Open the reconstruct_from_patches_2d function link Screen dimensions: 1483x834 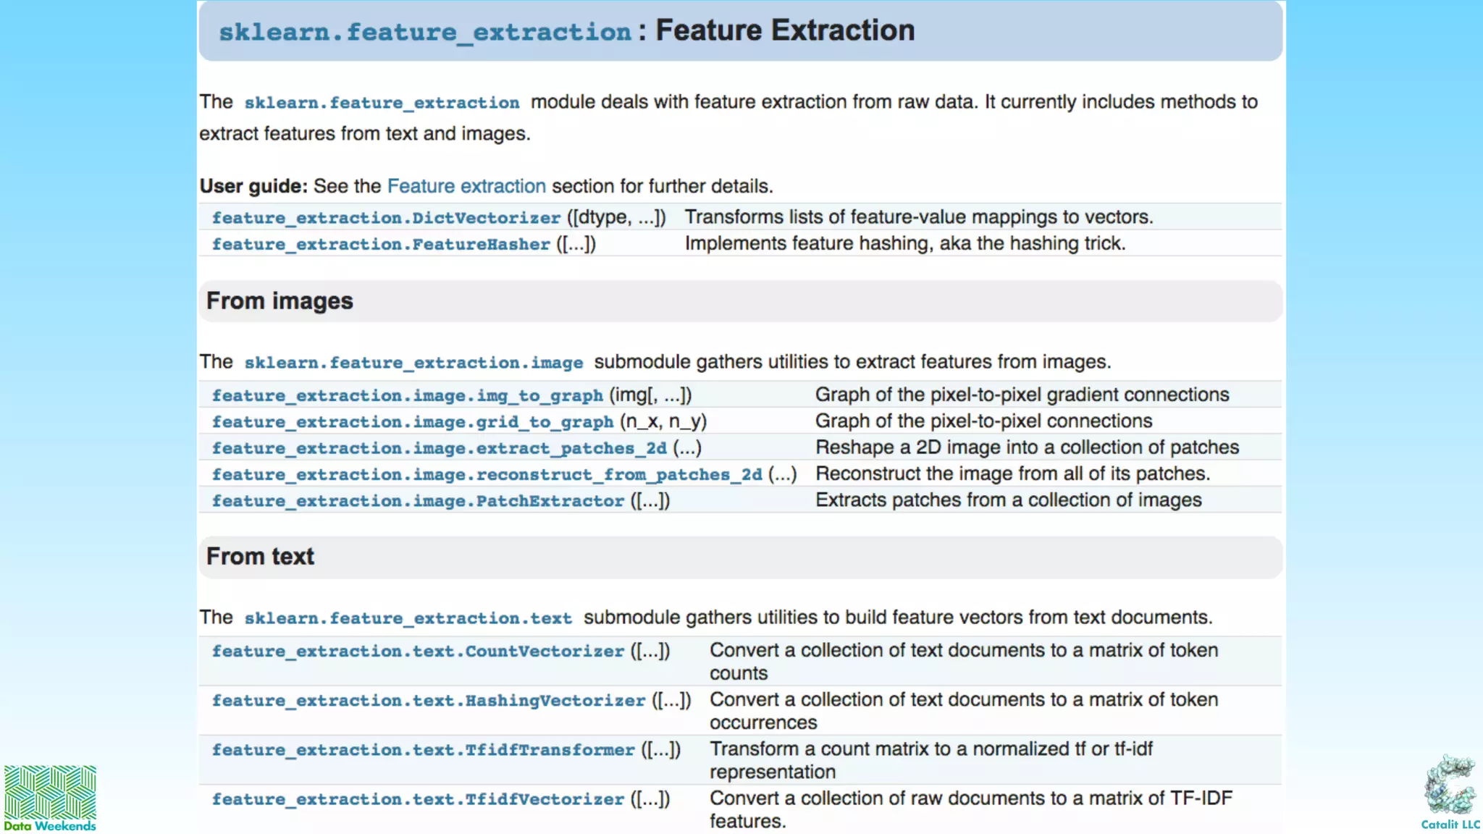pos(487,475)
